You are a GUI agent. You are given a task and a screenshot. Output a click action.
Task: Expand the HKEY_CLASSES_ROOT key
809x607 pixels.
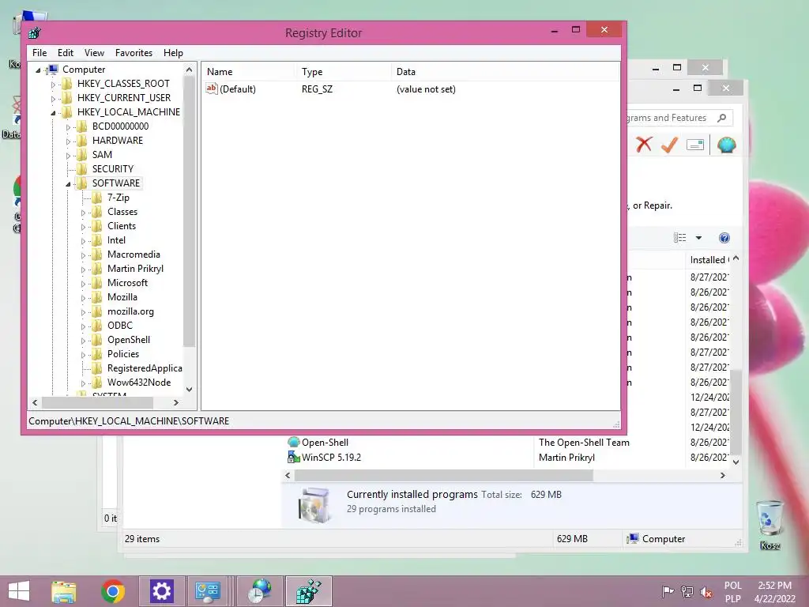[x=53, y=84]
